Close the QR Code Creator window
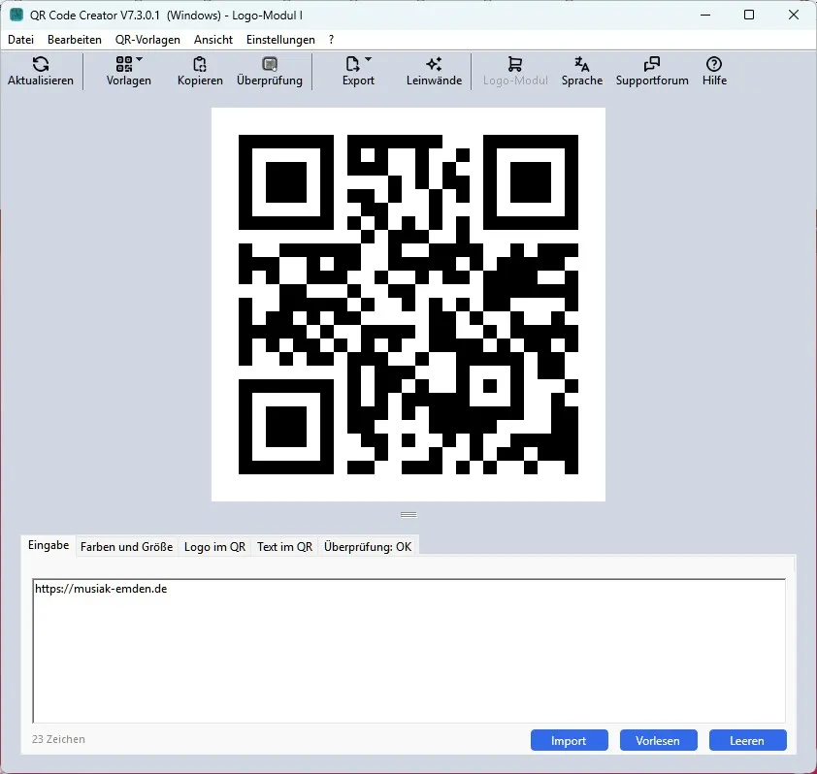 coord(793,15)
